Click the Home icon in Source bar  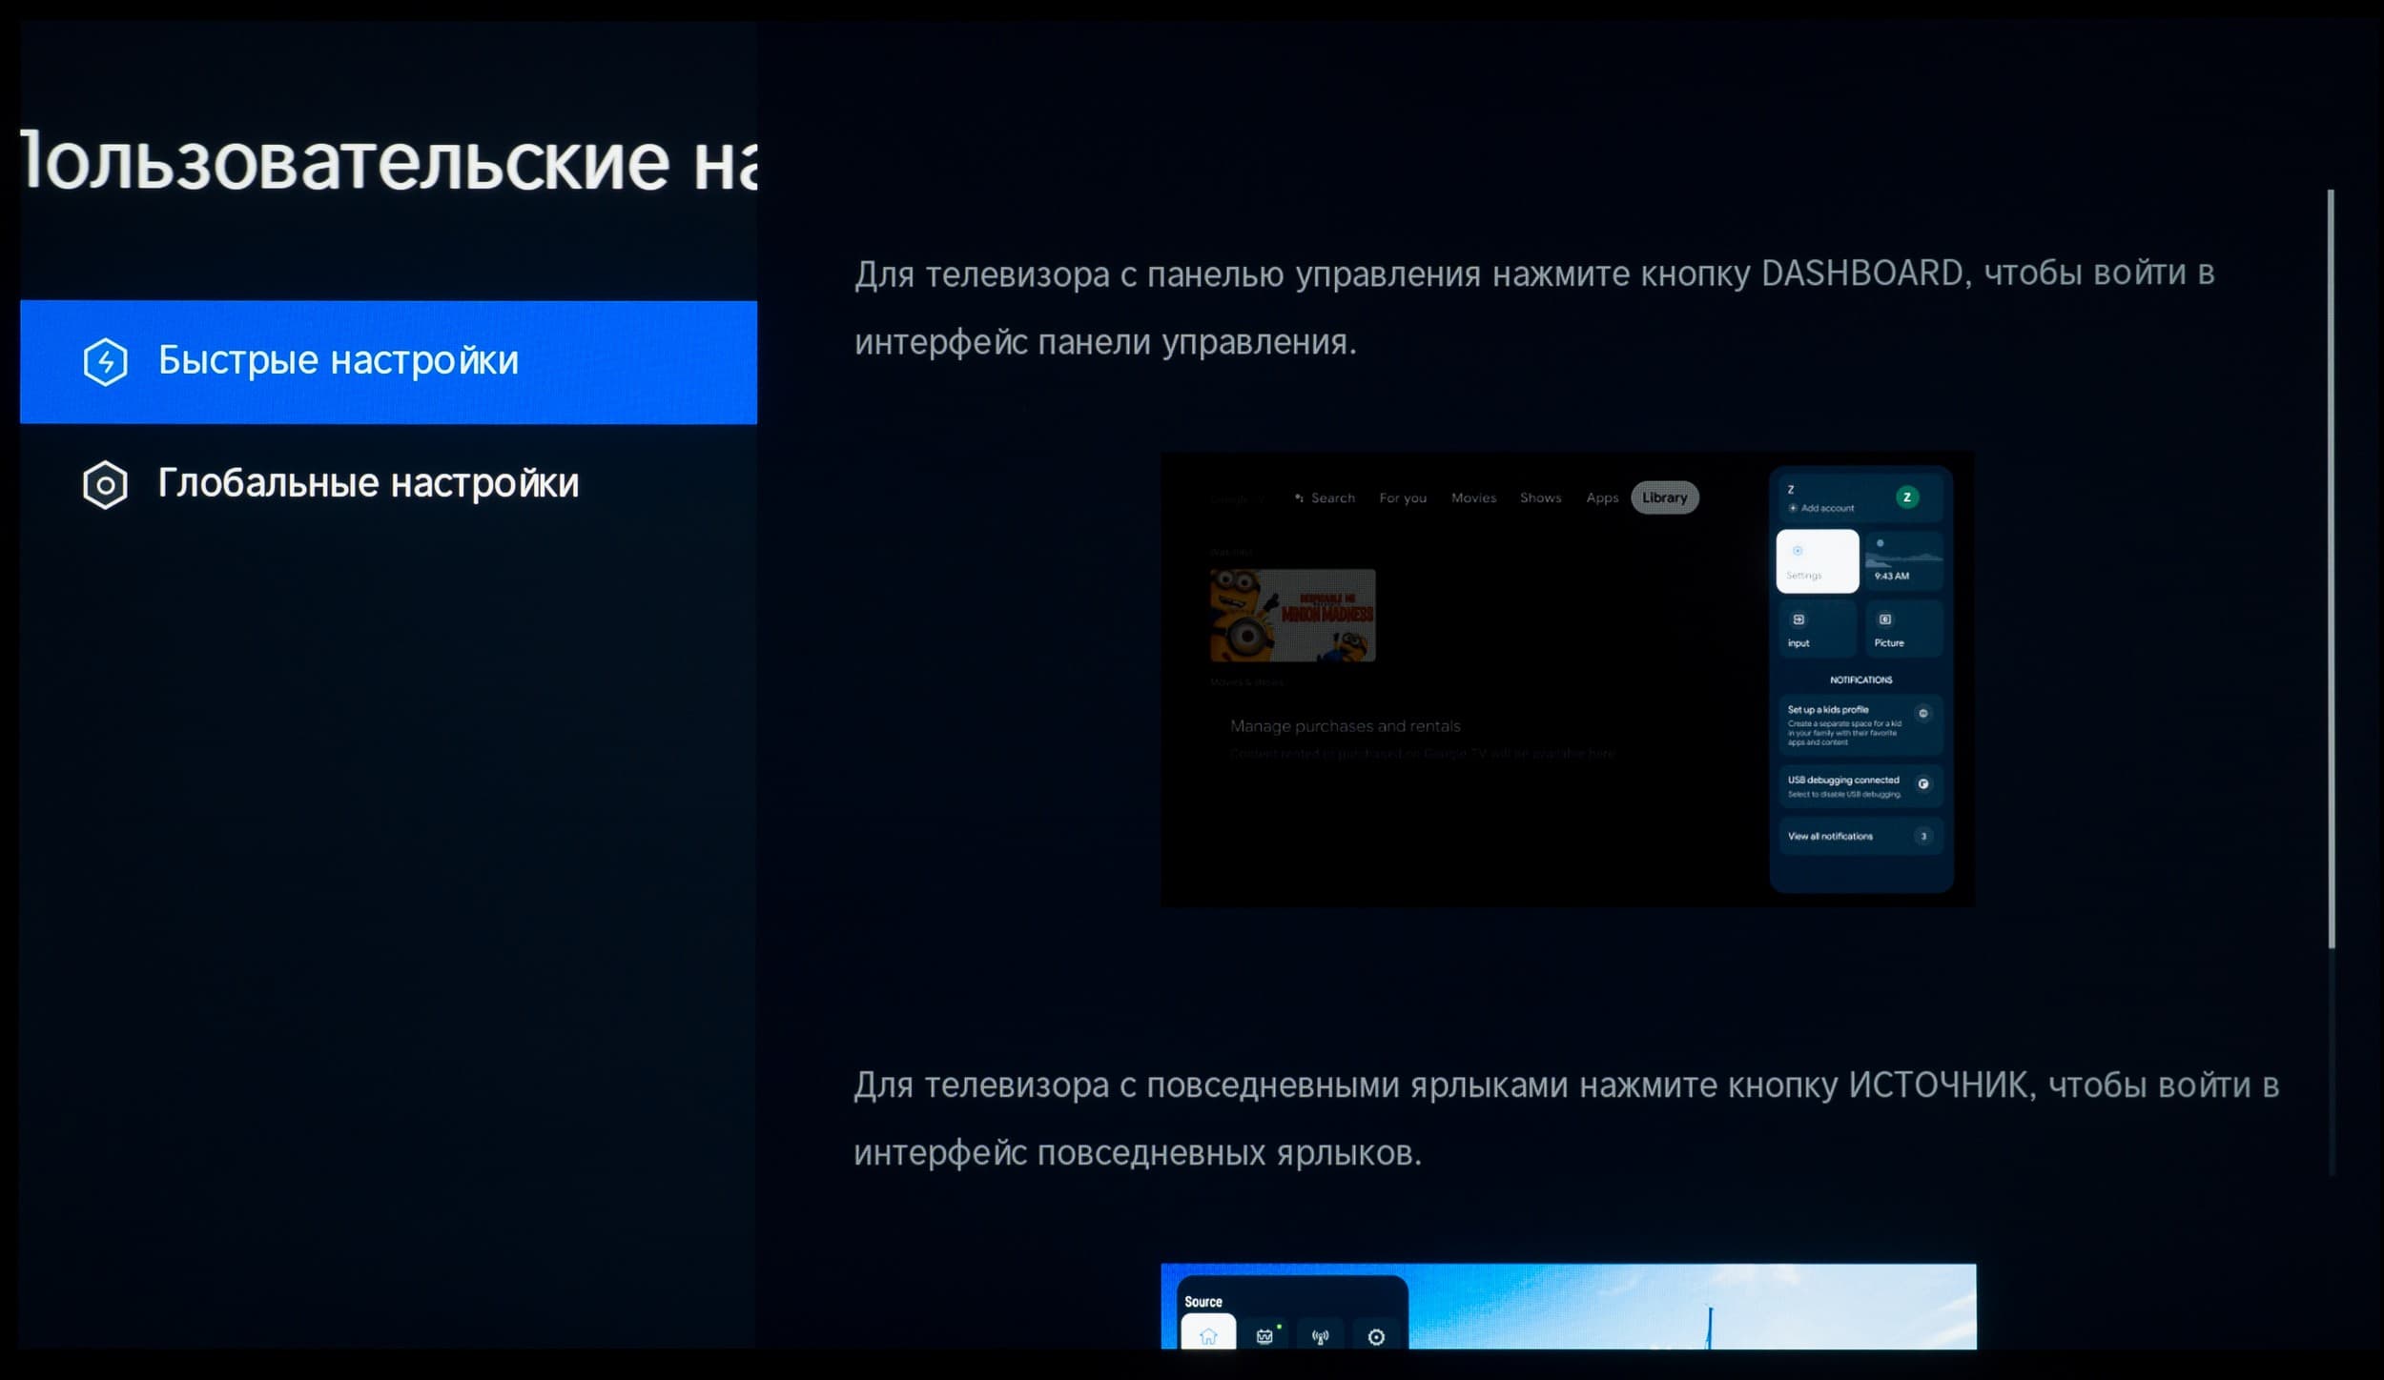click(x=1208, y=1336)
